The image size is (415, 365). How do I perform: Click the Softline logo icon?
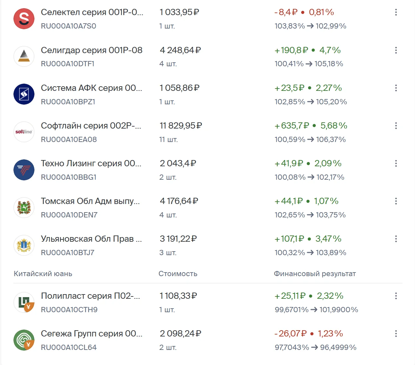pos(24,132)
